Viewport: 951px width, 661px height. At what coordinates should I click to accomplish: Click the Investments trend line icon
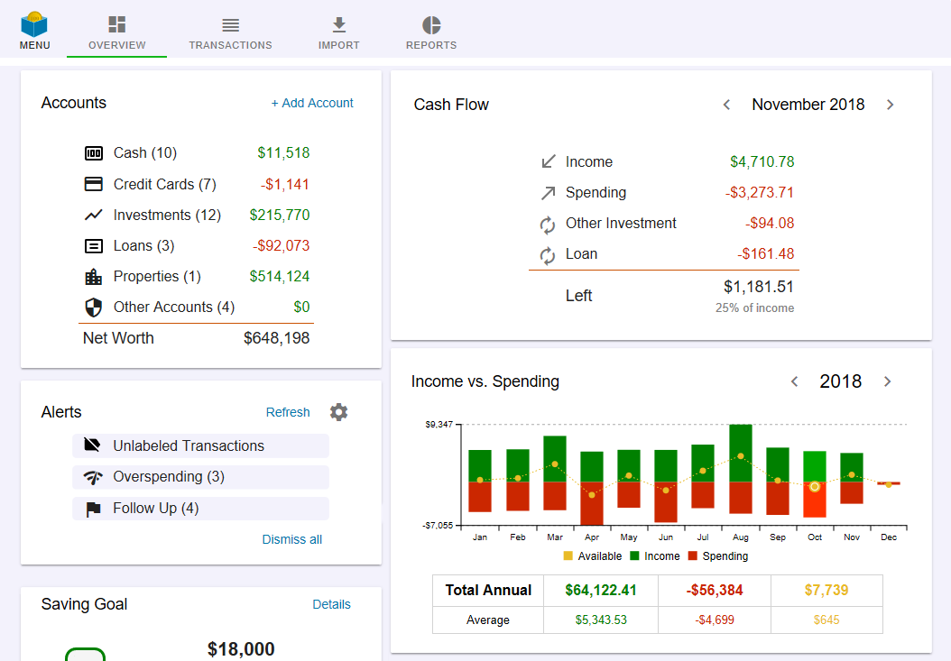coord(94,215)
